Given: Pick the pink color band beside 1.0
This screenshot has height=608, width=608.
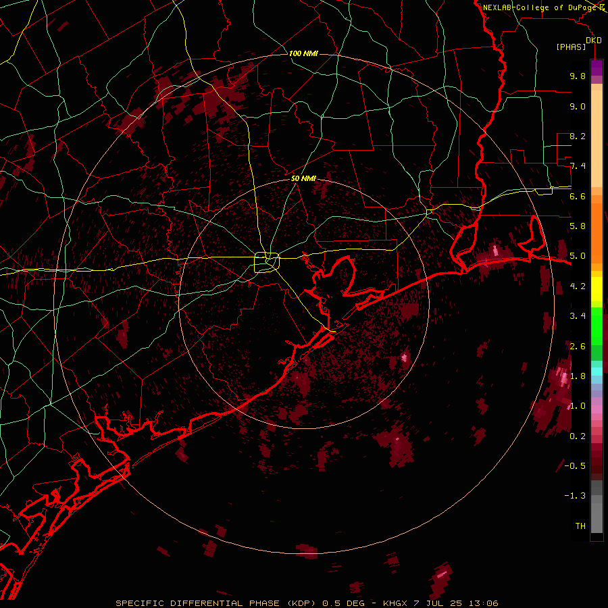Looking at the screenshot, I should click(x=597, y=409).
